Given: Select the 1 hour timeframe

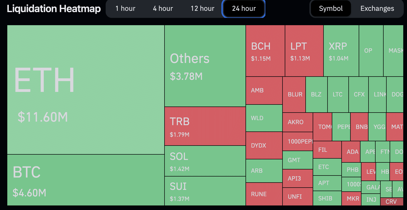Looking at the screenshot, I should tap(125, 9).
